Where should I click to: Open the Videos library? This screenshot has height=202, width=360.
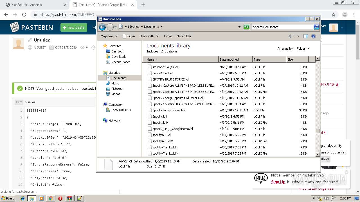116,94
